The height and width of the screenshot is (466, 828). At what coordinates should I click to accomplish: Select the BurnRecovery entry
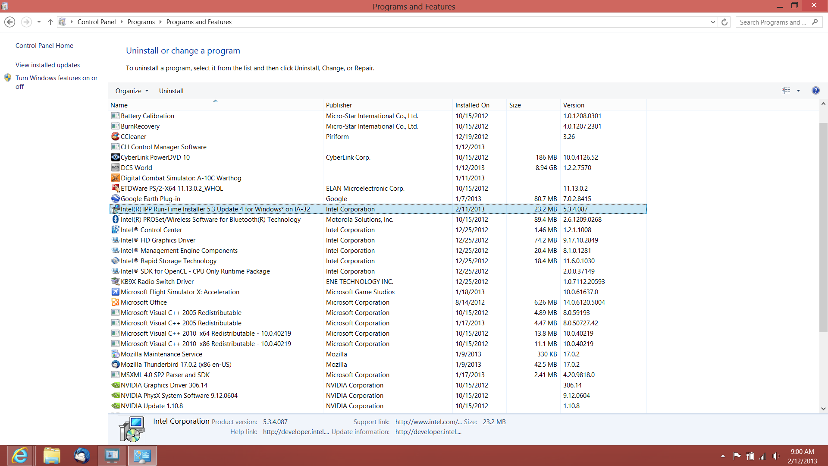(378, 126)
